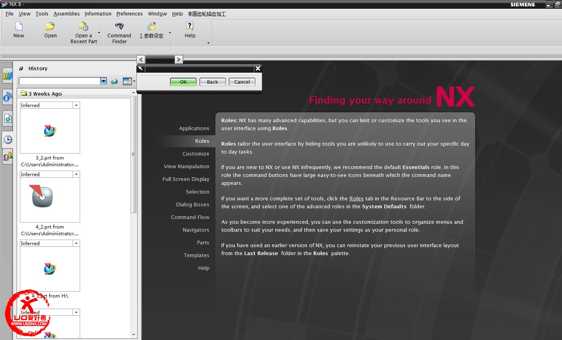Follow the underlined Roles link in text
The height and width of the screenshot is (340, 562).
click(357, 198)
